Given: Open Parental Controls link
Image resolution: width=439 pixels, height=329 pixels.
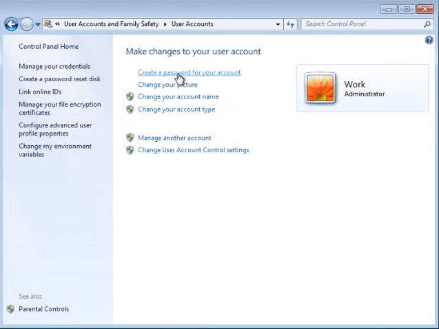Looking at the screenshot, I should 43,309.
